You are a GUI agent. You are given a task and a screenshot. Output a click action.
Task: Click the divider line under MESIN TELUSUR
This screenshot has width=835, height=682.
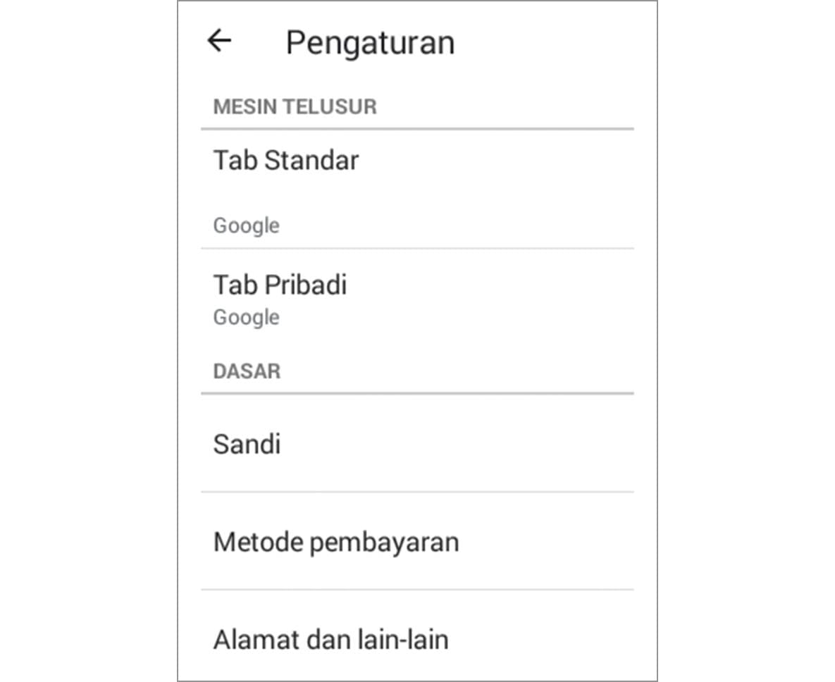tap(417, 129)
